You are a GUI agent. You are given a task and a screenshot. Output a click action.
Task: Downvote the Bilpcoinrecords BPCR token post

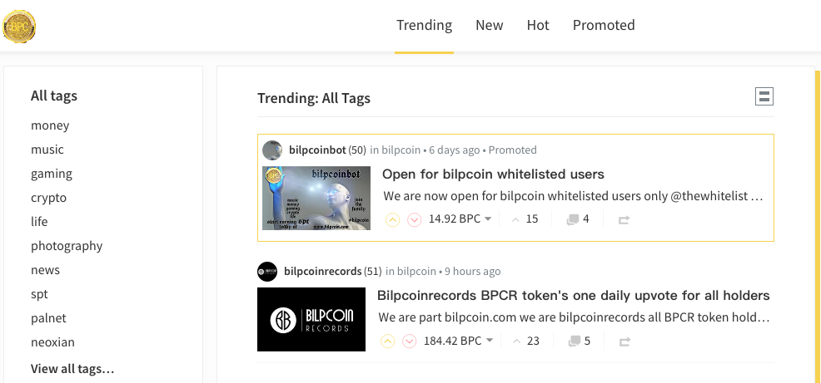pos(410,341)
